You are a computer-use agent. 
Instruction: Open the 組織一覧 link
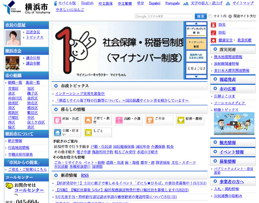pyautogui.click(x=15, y=82)
